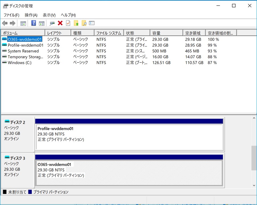Open the 表示(V) menu
This screenshot has width=257, height=205.
coord(49,15)
